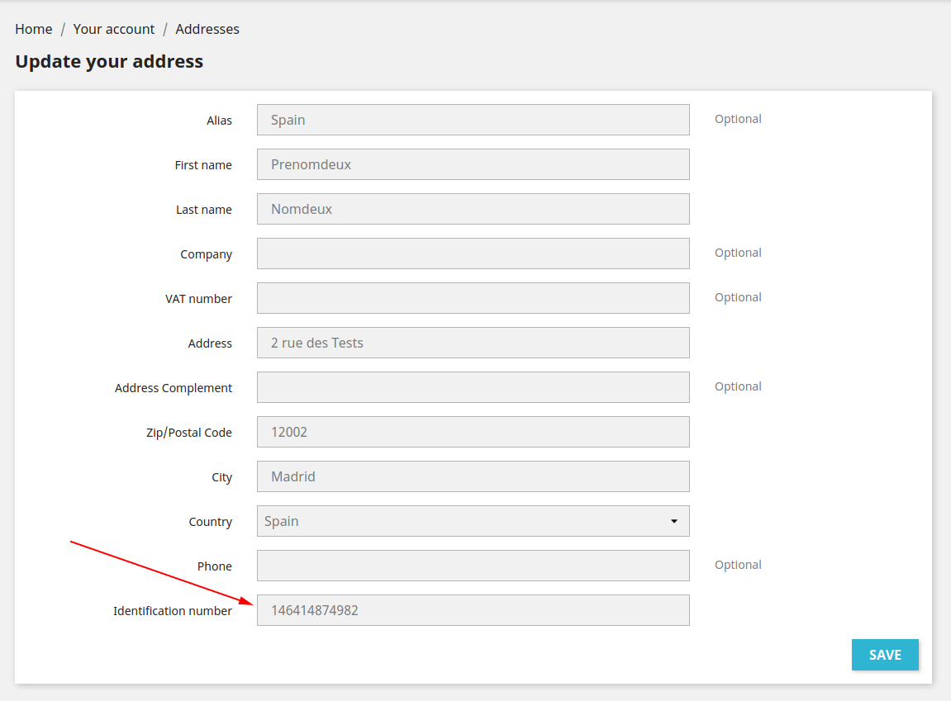Click the Update your address heading
The image size is (951, 701).
pos(108,61)
